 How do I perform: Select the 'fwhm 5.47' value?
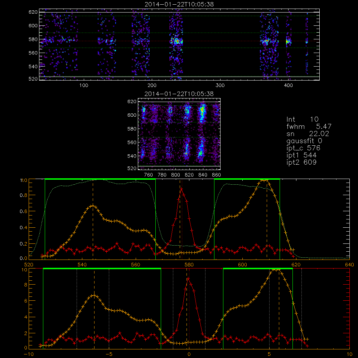(309, 126)
